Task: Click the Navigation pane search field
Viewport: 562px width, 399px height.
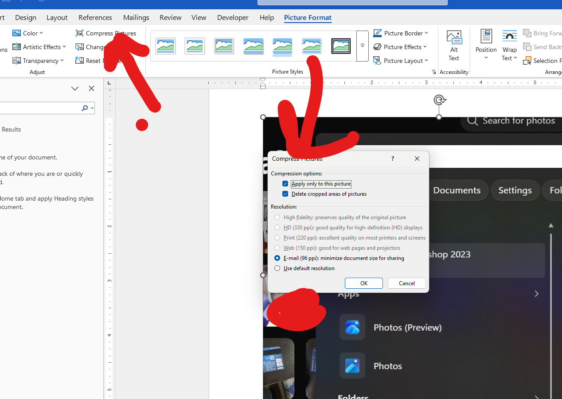Action: coord(41,108)
